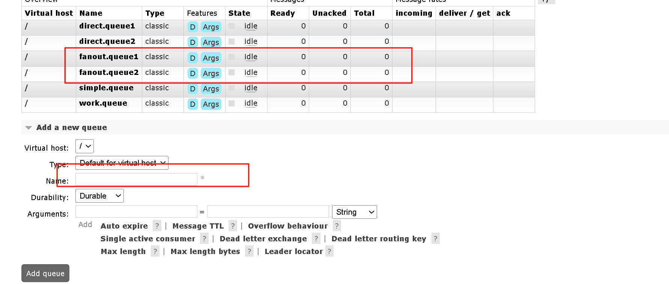Show help for Max length bytes
Viewport: 669px width, 284px height.
[x=250, y=251]
